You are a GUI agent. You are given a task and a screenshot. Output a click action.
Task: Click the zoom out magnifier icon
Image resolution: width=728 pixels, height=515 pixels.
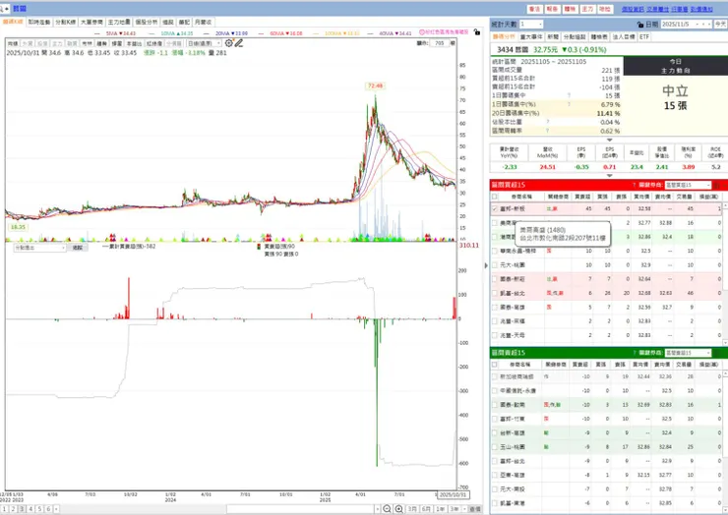click(387, 509)
